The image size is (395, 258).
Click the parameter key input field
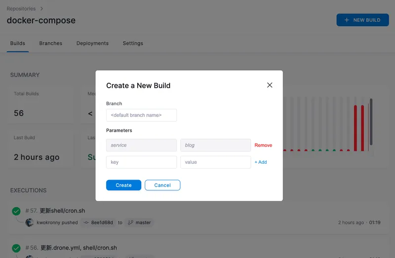coord(141,162)
